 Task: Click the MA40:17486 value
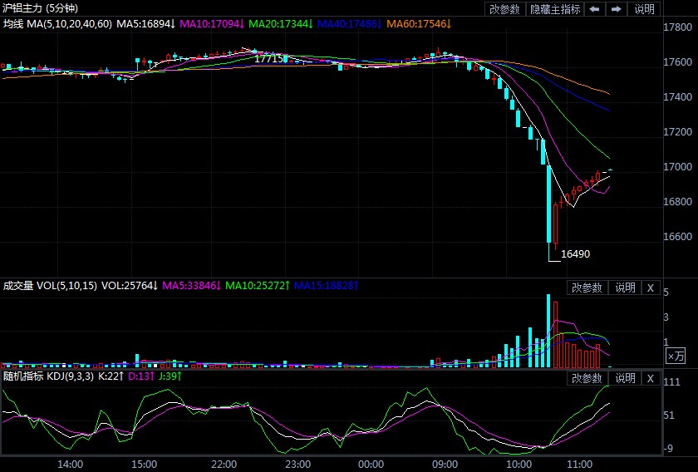pyautogui.click(x=350, y=23)
